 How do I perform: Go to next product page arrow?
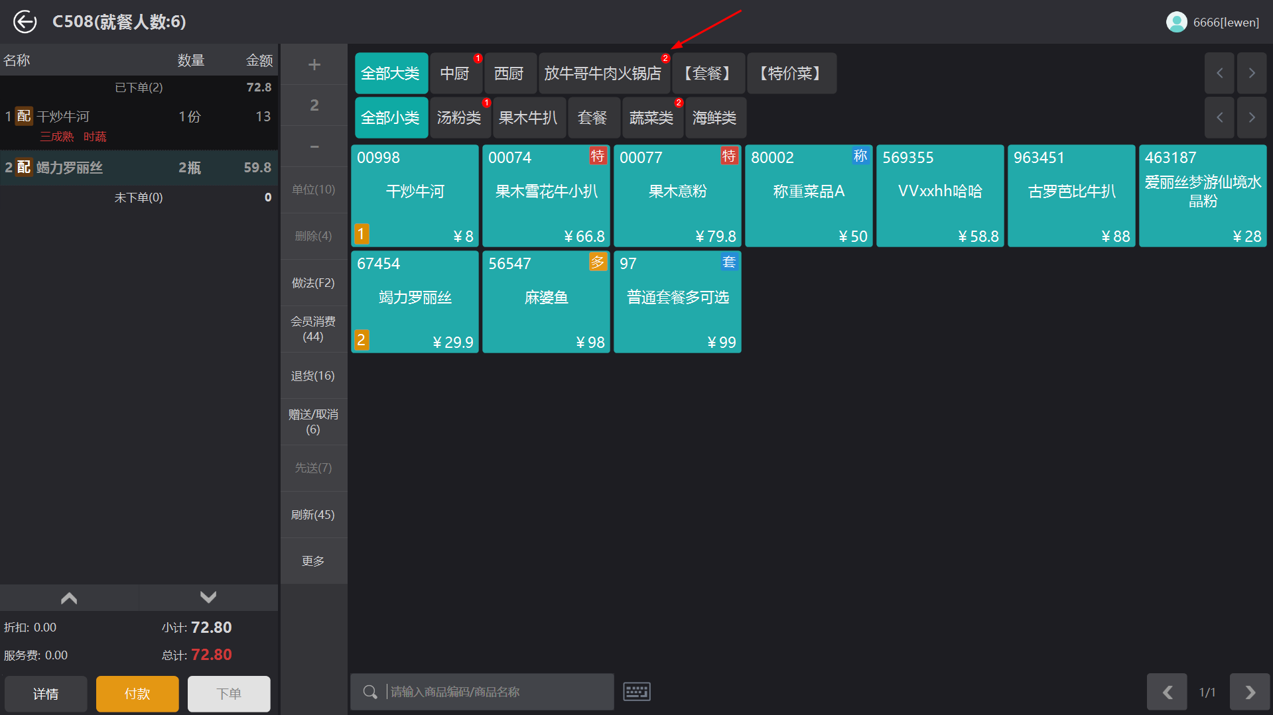coord(1249,692)
